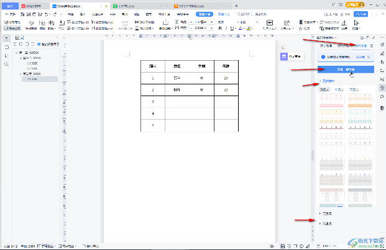386x250 pixels.
Task: Select the Table Style ribbon tab
Action: point(224,14)
